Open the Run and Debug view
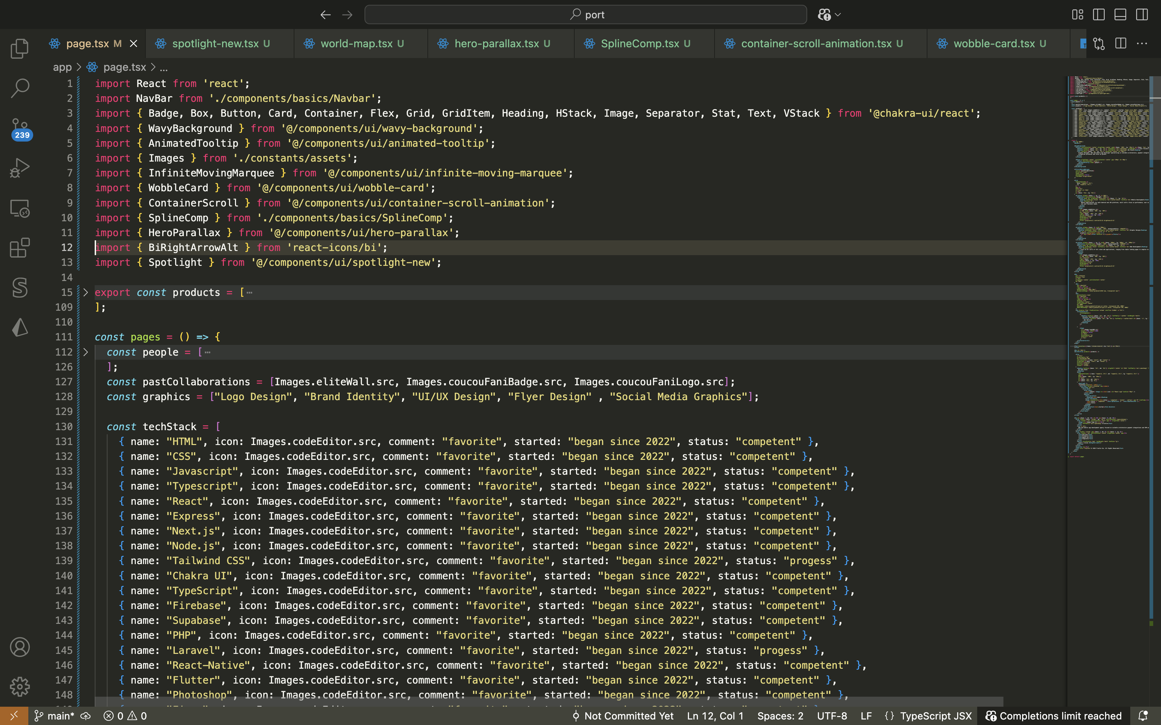 point(20,168)
